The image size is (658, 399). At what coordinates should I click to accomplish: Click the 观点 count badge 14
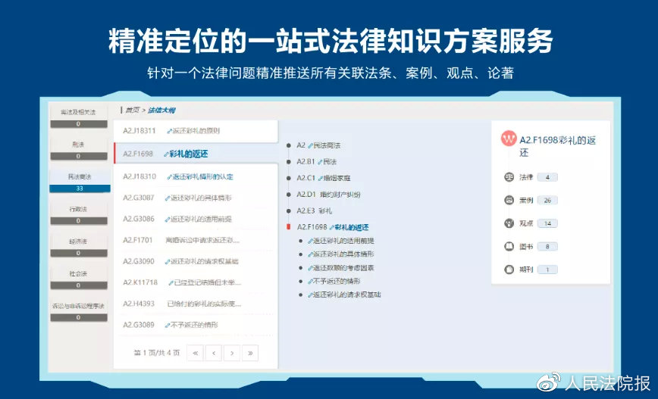[x=547, y=223]
